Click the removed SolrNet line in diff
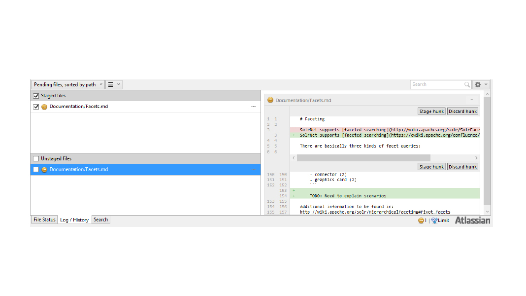 [385, 130]
